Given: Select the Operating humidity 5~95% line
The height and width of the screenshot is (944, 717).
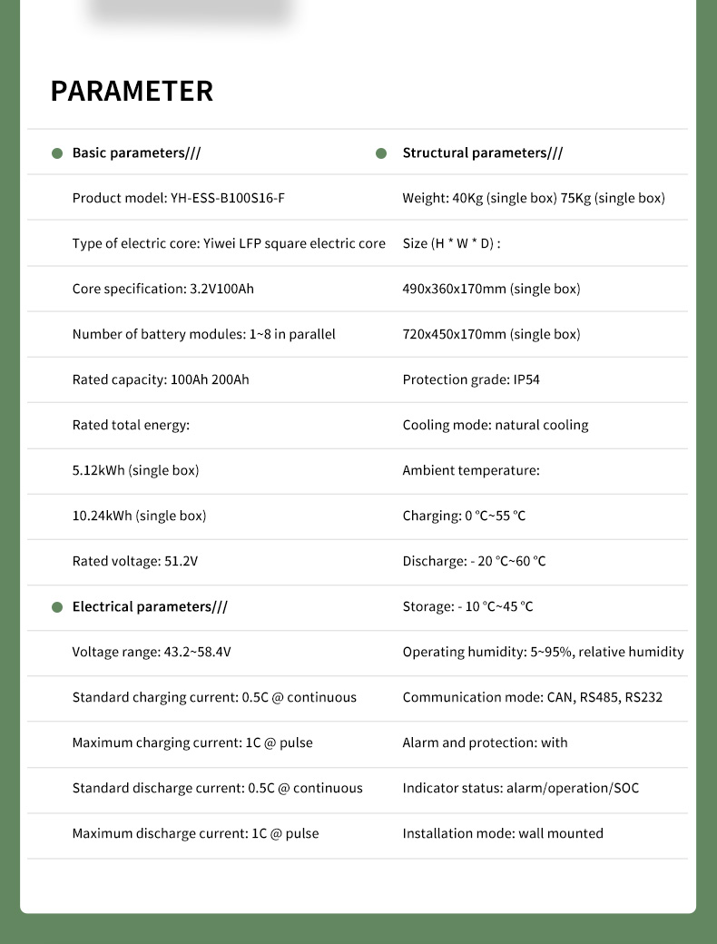Looking at the screenshot, I should [x=543, y=653].
